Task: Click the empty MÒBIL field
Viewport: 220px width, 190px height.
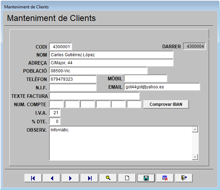Action: pyautogui.click(x=146, y=79)
